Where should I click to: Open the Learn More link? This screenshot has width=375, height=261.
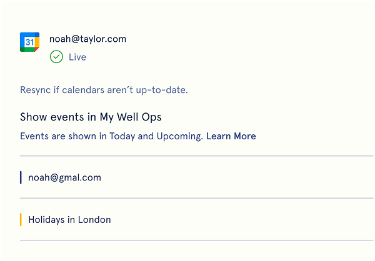click(x=231, y=136)
